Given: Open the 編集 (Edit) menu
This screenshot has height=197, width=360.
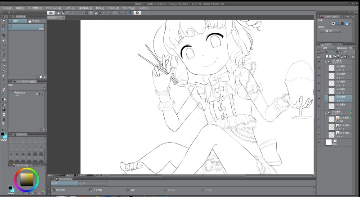Looking at the screenshot, I should point(20,8).
